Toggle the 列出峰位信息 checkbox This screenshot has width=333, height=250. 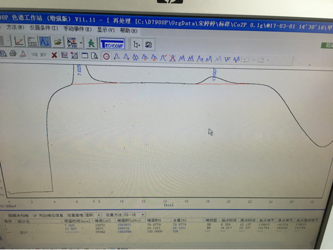tap(35, 215)
